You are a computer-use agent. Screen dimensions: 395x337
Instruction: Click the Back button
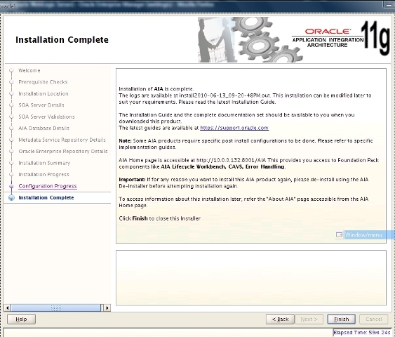(280, 319)
